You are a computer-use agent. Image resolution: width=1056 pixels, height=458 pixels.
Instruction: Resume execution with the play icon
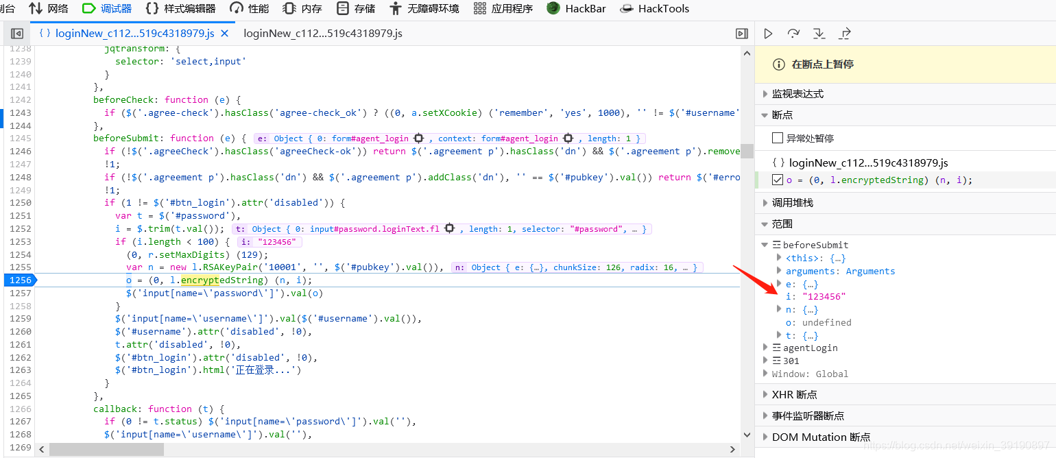768,34
